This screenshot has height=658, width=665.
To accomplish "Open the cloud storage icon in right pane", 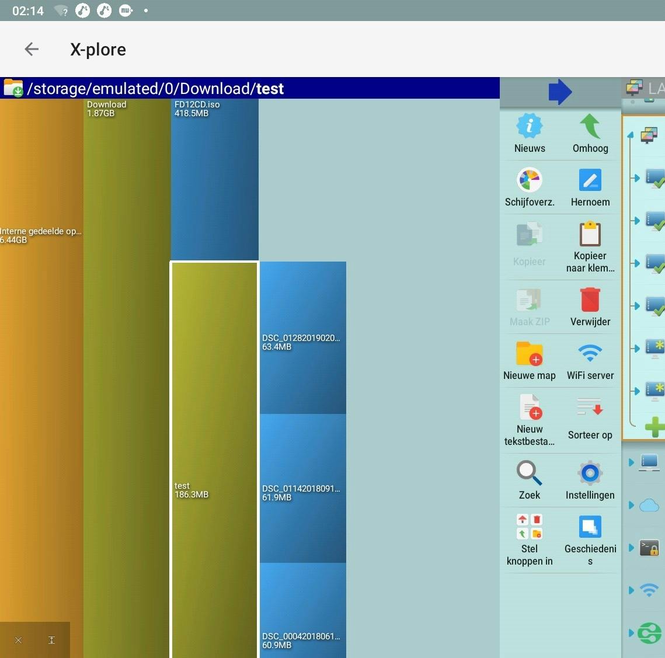I will 649,505.
